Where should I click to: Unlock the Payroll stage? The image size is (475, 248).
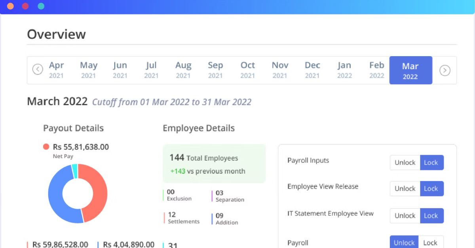tap(403, 242)
